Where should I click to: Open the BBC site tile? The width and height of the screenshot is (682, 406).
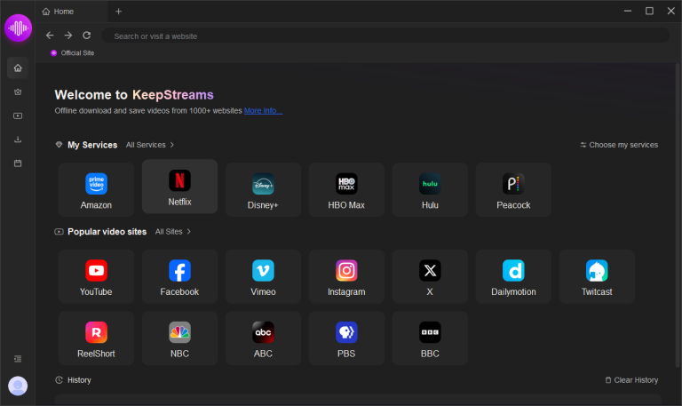pos(430,338)
